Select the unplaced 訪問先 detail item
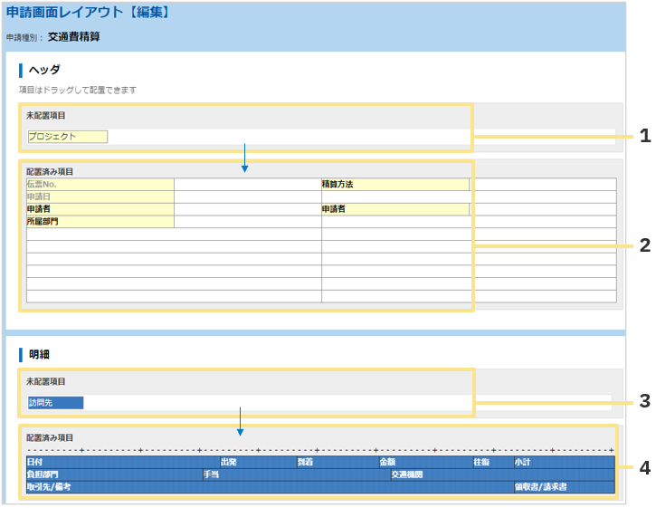The height and width of the screenshot is (508, 656). coord(55,403)
